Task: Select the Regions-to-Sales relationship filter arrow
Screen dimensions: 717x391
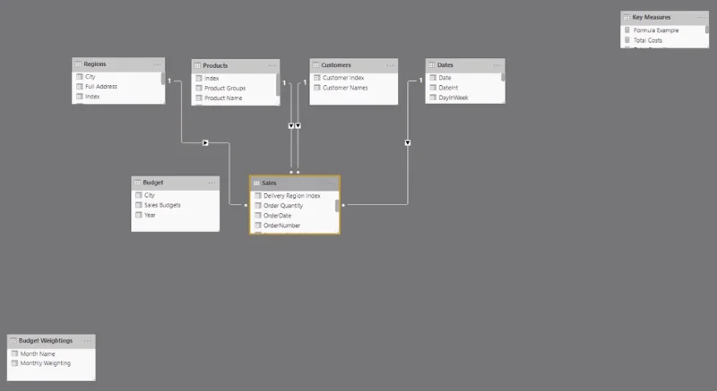Action: click(x=205, y=143)
